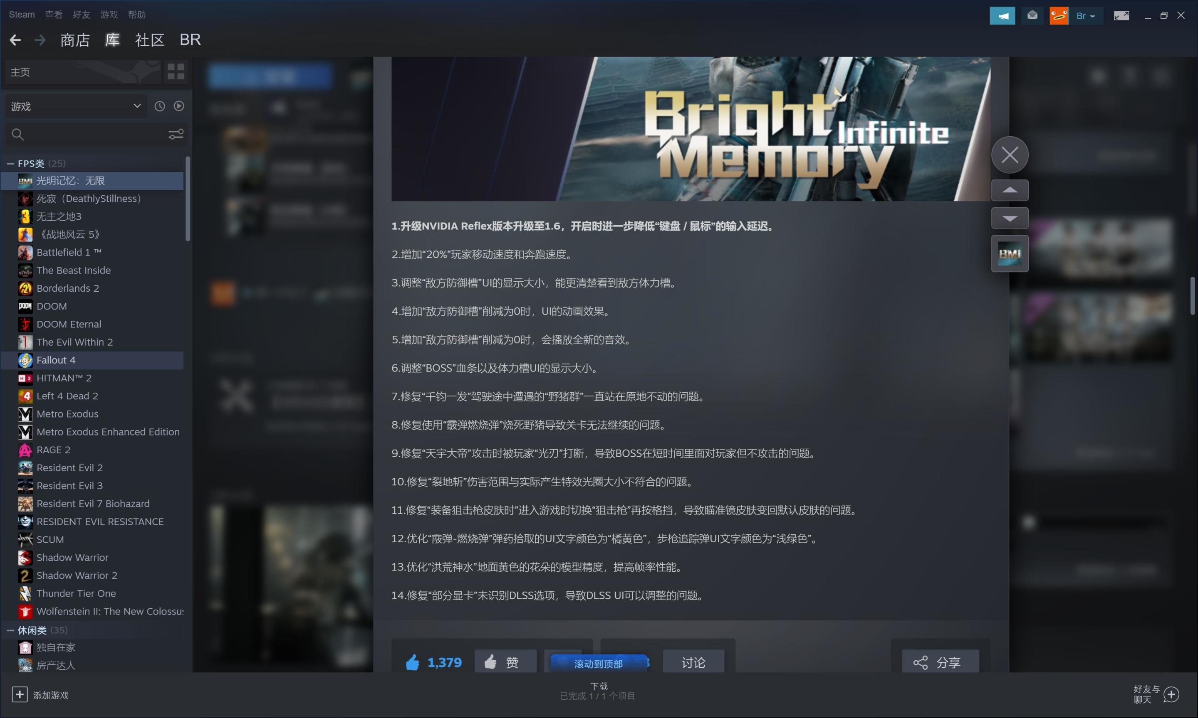This screenshot has height=718, width=1198.
Task: Open 查看 menu from top navigation bar
Action: tap(54, 14)
